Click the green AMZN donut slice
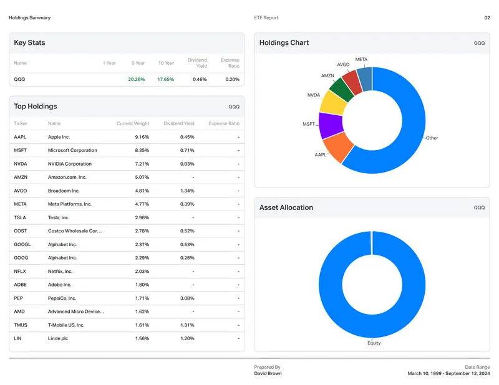 pyautogui.click(x=342, y=89)
